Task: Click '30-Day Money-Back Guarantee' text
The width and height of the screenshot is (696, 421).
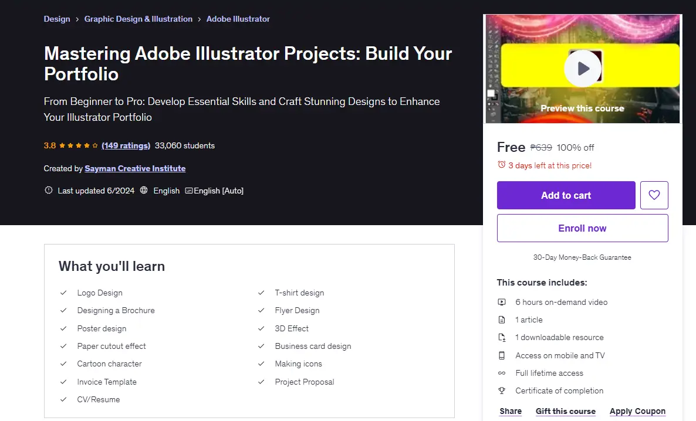Action: pyautogui.click(x=582, y=257)
